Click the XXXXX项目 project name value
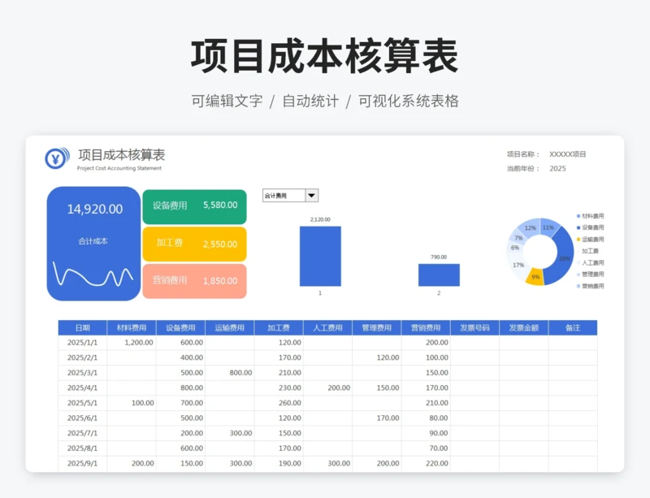 pyautogui.click(x=567, y=154)
